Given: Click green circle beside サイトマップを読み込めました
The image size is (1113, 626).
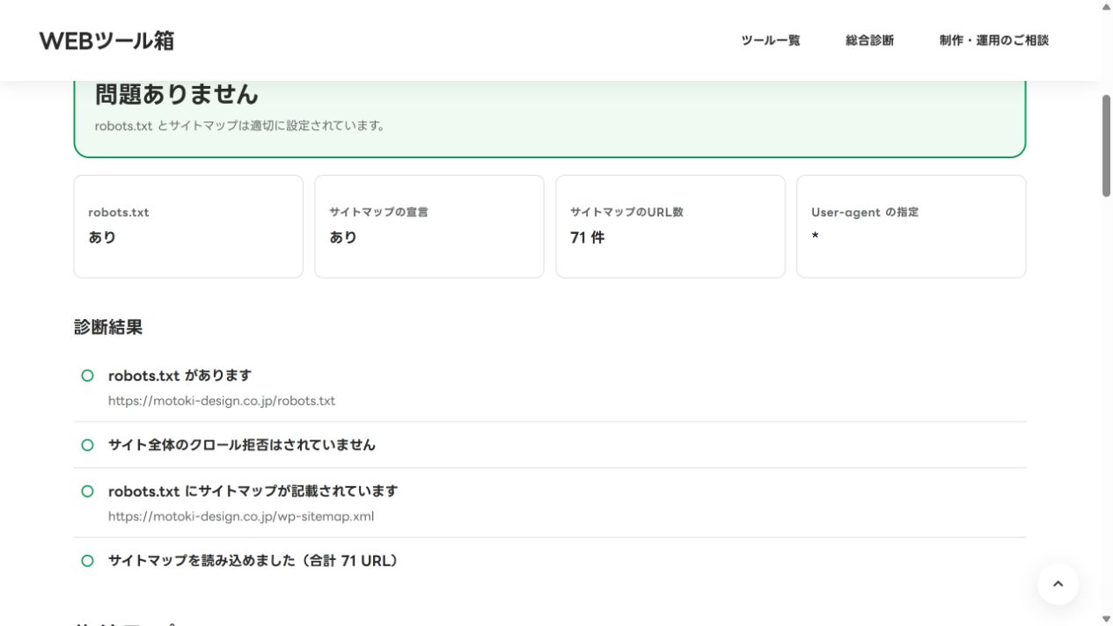Looking at the screenshot, I should tap(87, 561).
